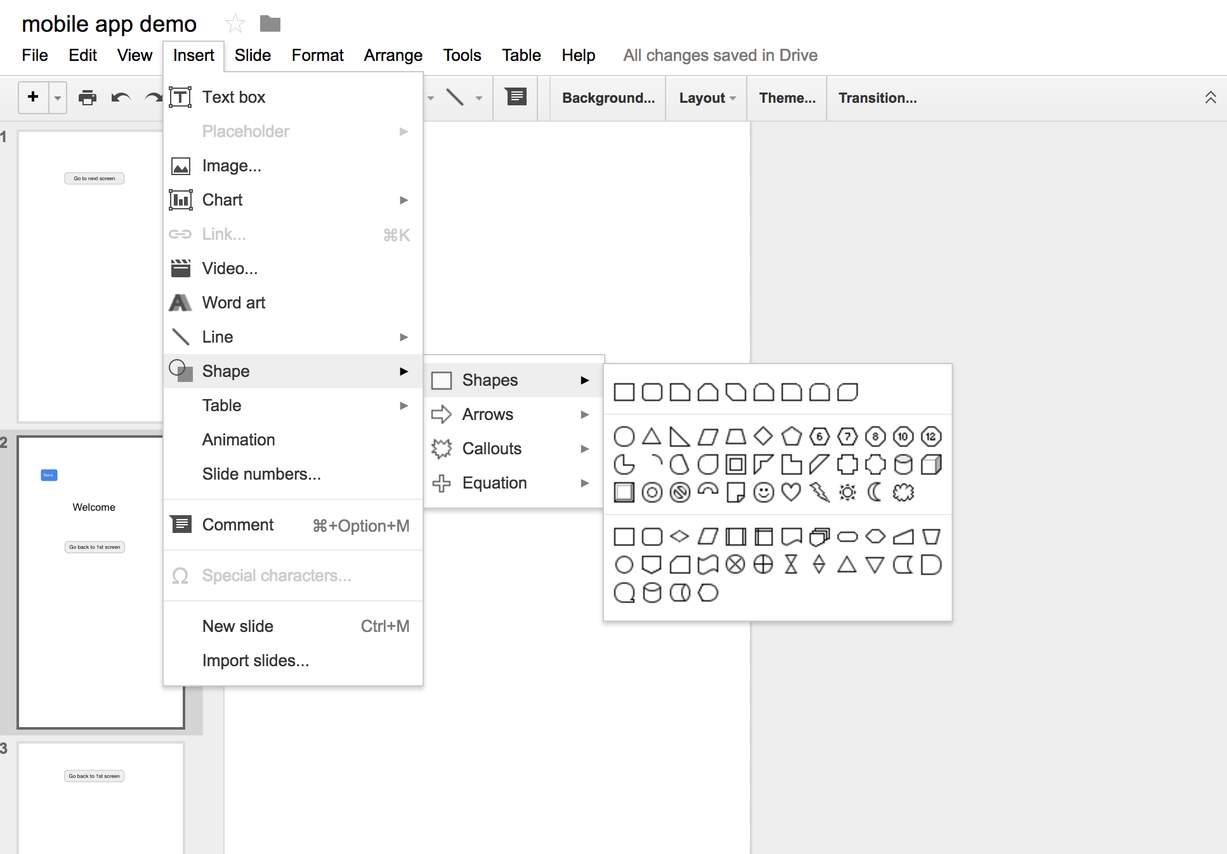Choose the lightning bolt shape
1227x854 pixels.
click(819, 492)
